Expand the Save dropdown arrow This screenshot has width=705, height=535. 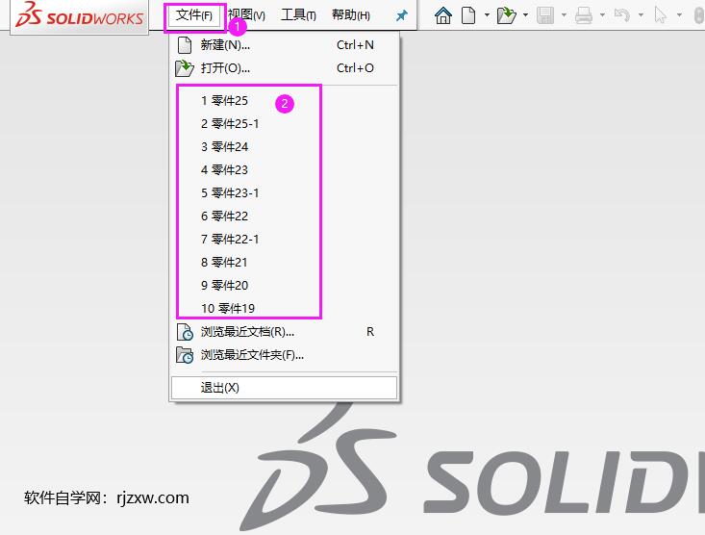pyautogui.click(x=564, y=15)
